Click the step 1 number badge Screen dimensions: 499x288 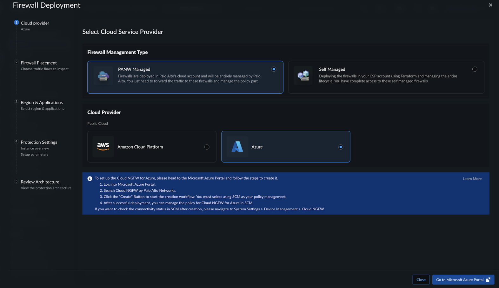17,22
